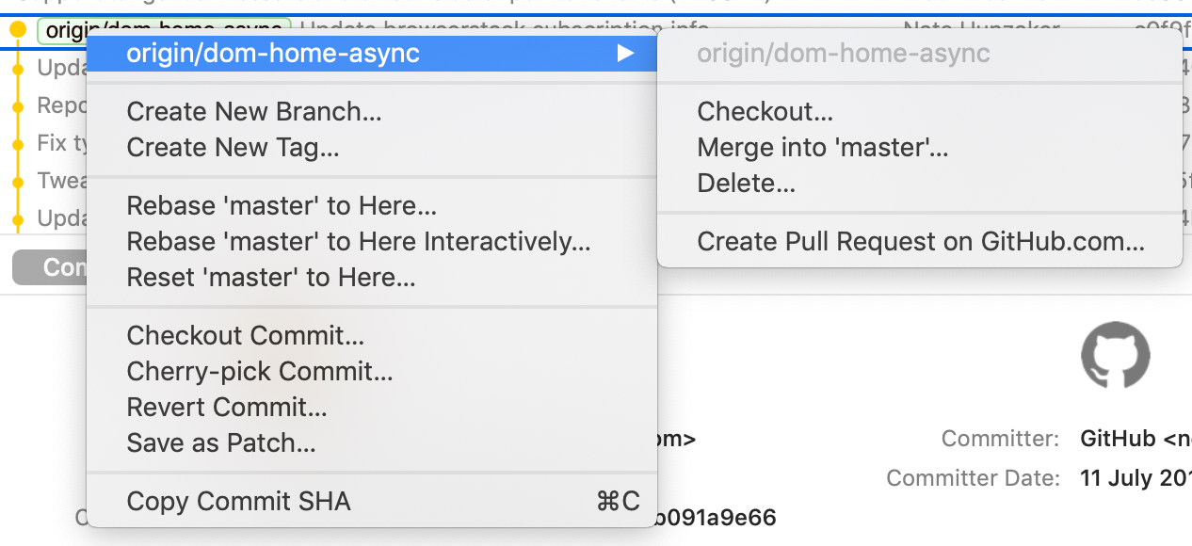Select Rebase 'master' to Here...
The height and width of the screenshot is (546, 1192).
pyautogui.click(x=371, y=205)
